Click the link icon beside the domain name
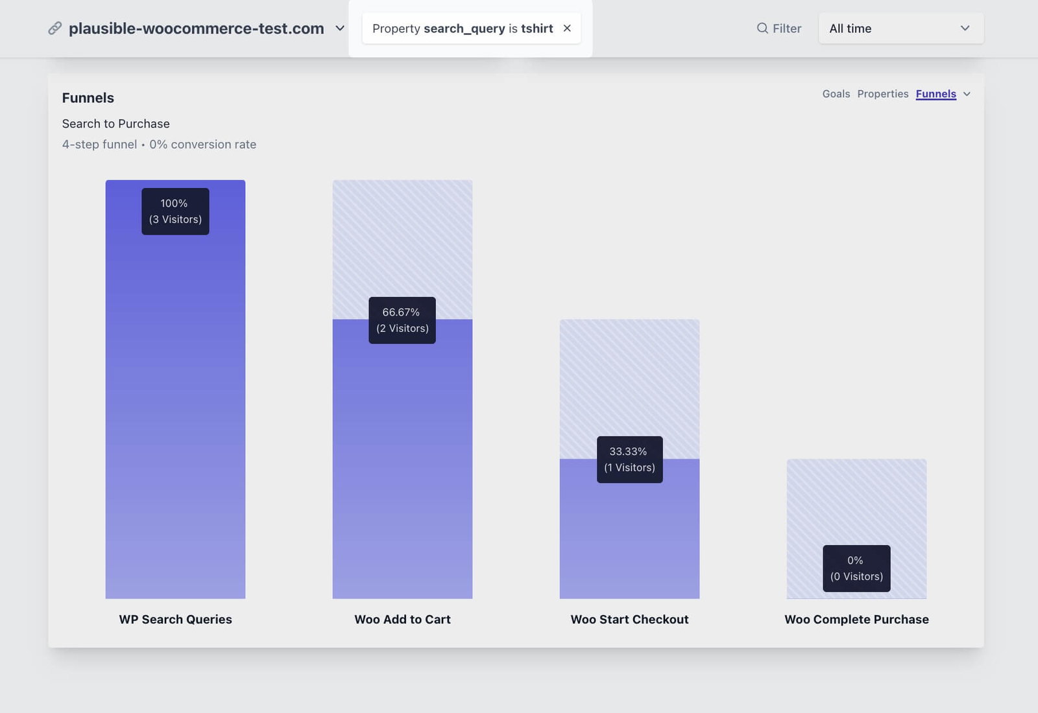Screen dimensions: 1038x713 (x=54, y=29)
